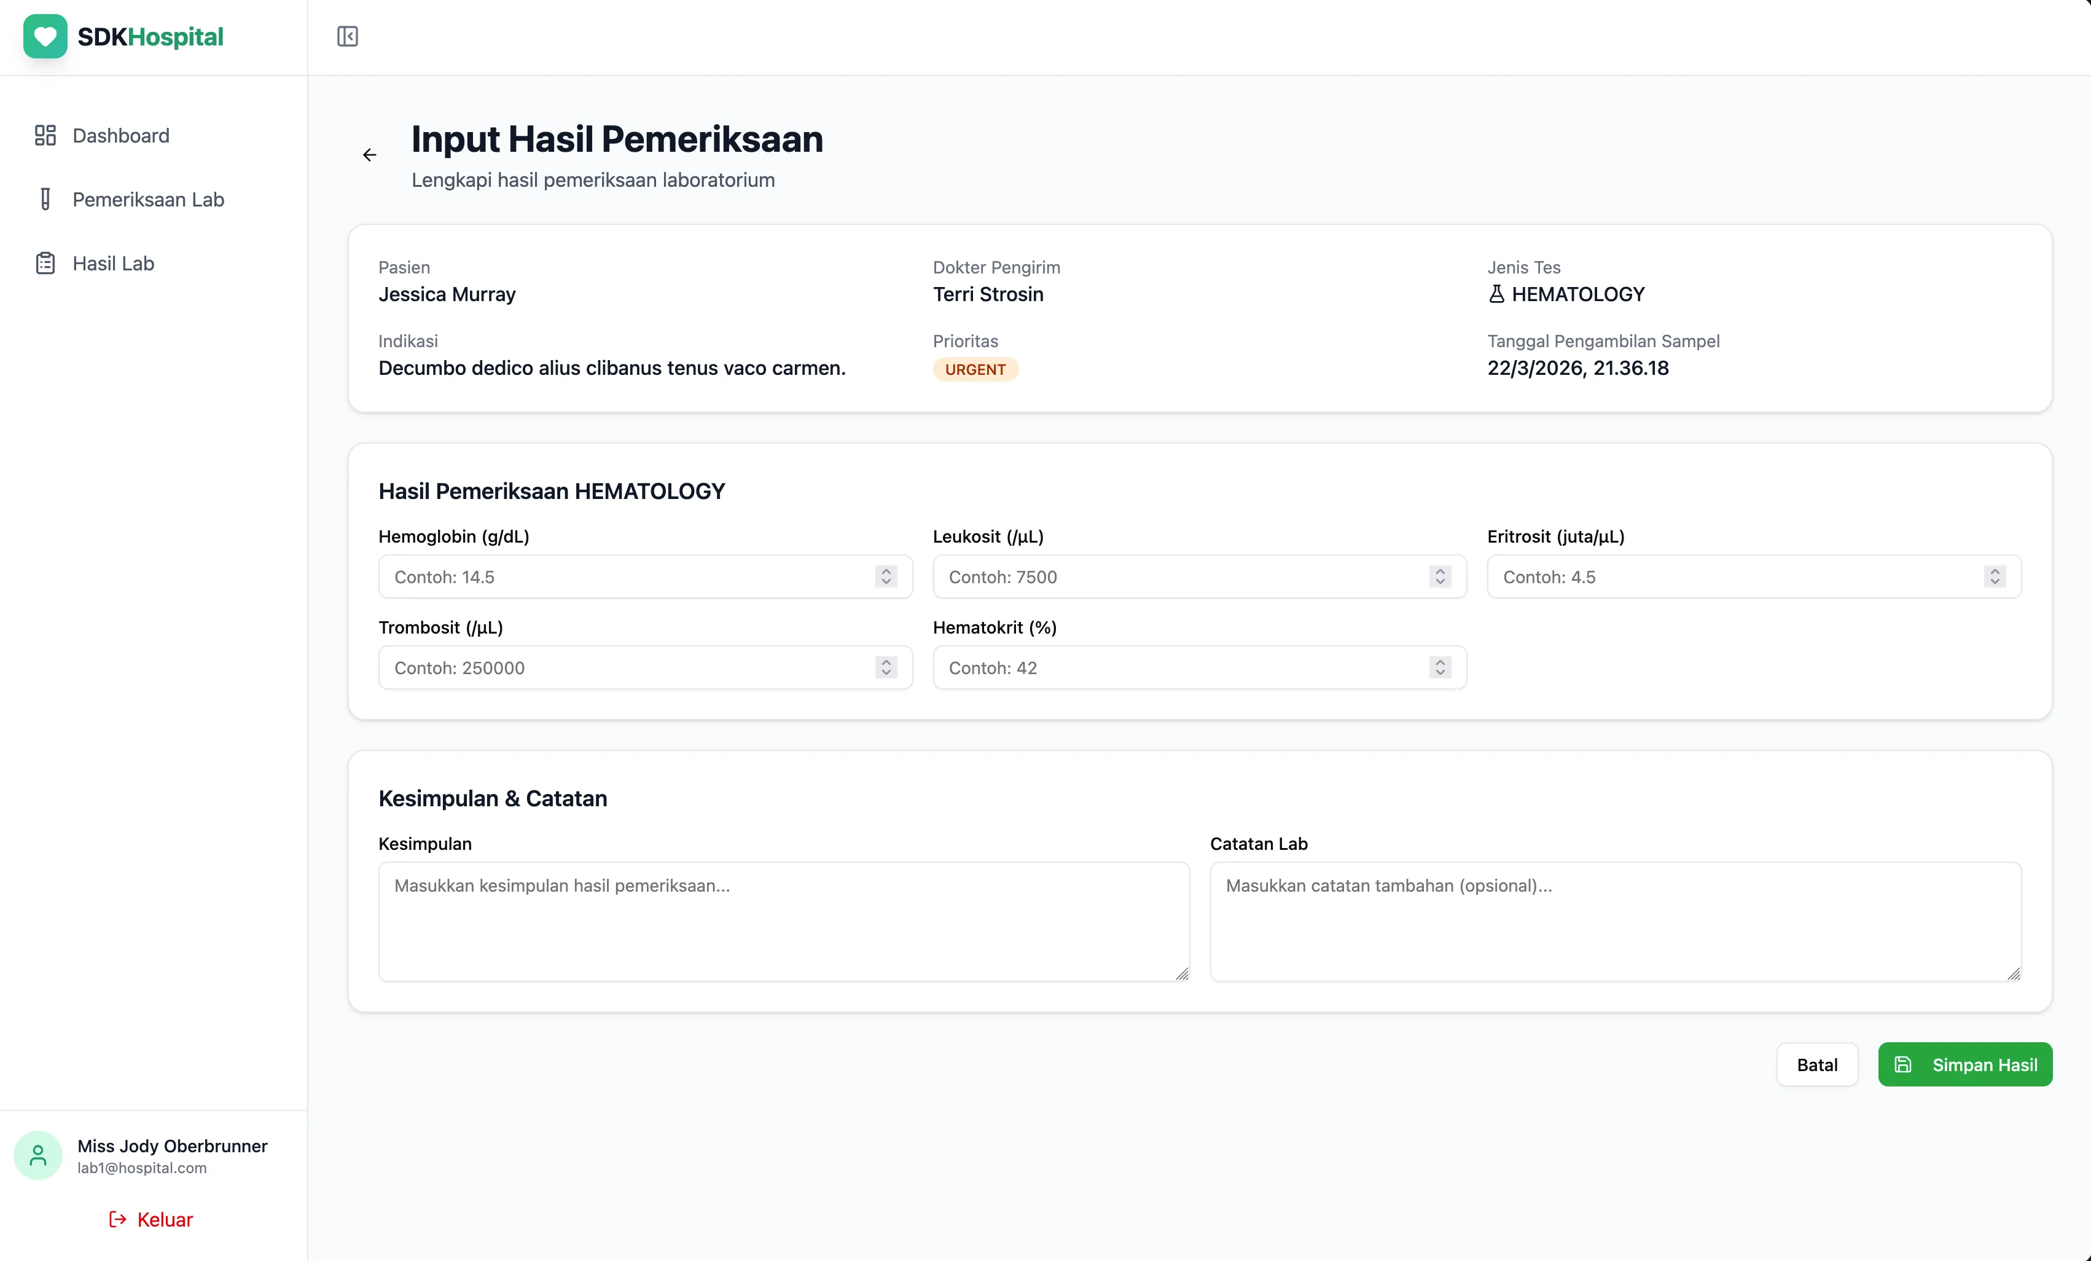Click the flask icon next to HEMATOLOGY

[x=1497, y=294]
